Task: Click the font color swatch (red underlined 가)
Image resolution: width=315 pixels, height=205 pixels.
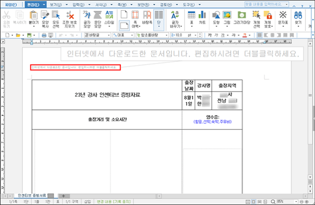Action: click(x=245, y=35)
